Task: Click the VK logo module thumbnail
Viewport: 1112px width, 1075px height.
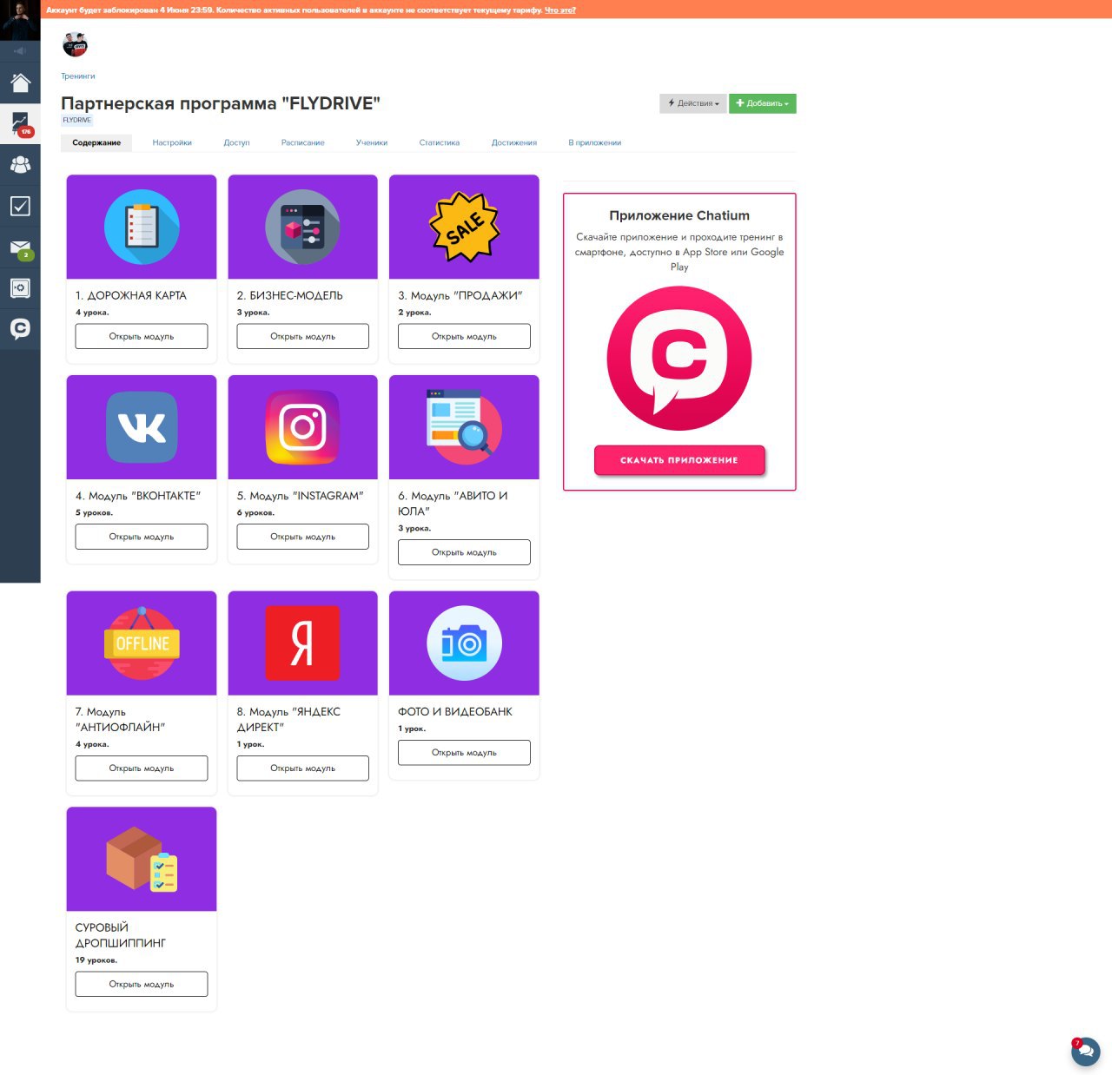Action: click(x=142, y=427)
